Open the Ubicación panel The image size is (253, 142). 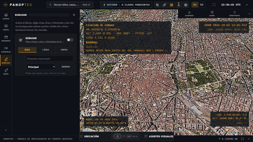(x=90, y=136)
